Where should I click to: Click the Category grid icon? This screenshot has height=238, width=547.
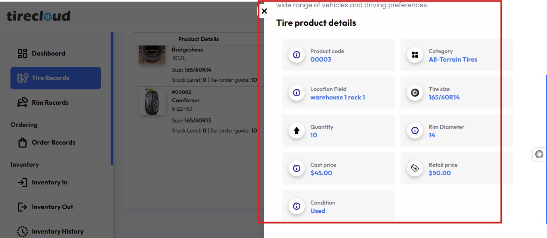click(x=415, y=55)
